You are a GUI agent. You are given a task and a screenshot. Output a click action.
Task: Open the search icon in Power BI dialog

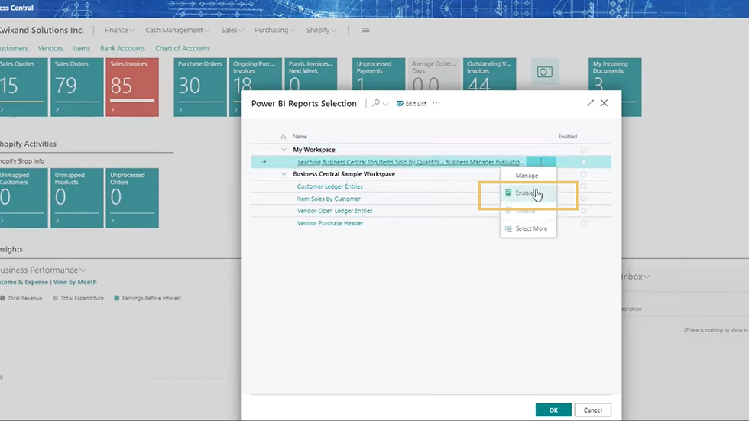(376, 103)
